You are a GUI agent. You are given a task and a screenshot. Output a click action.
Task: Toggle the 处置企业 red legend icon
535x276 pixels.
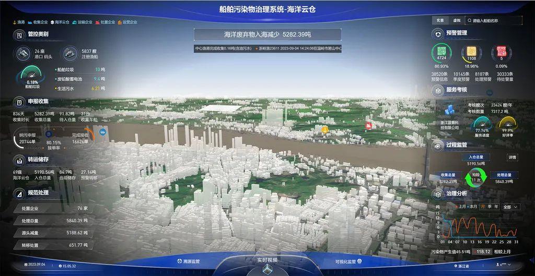(98, 22)
